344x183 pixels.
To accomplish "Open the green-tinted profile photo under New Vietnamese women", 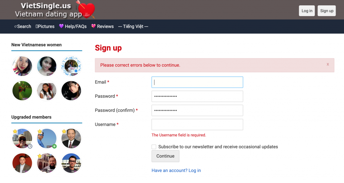I will pos(22,91).
